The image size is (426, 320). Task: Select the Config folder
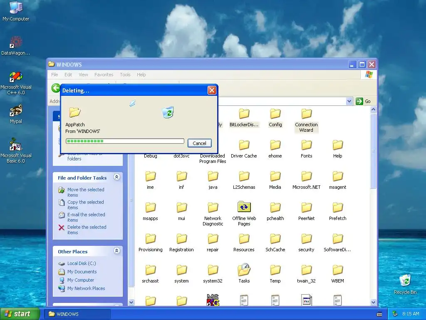click(x=275, y=117)
